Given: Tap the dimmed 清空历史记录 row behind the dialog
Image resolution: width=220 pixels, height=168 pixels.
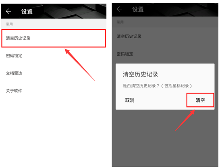Looking at the screenshot, I should 165,37.
